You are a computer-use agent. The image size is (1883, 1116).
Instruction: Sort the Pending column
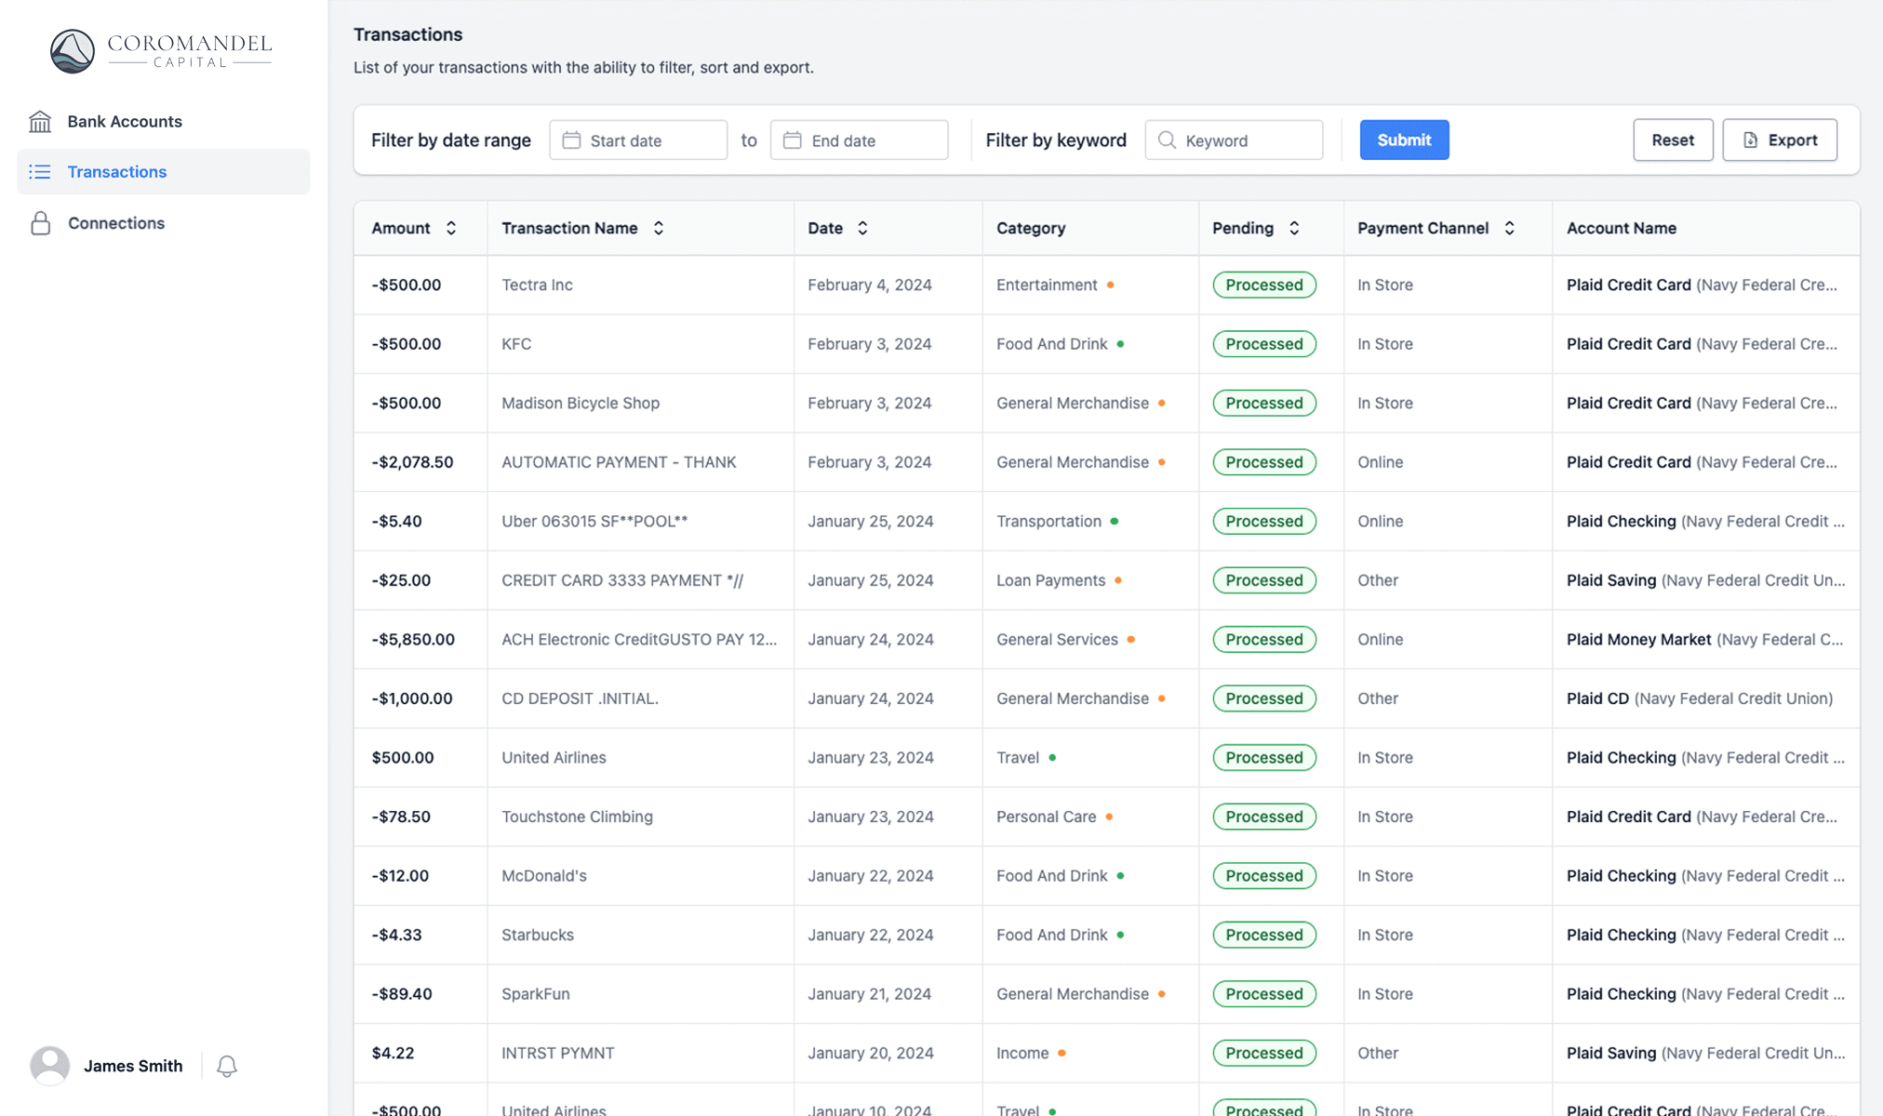click(1294, 228)
